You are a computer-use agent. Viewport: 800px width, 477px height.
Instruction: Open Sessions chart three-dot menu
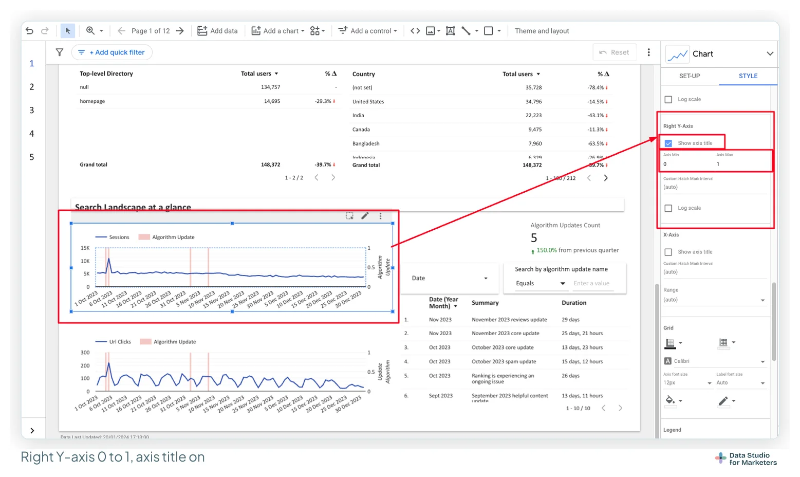click(x=380, y=216)
